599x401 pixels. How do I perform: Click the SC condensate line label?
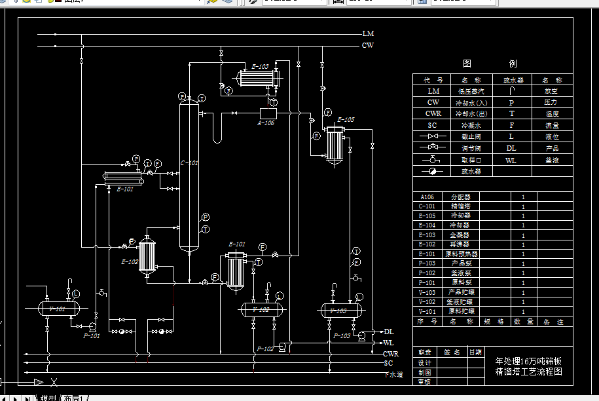[388, 363]
